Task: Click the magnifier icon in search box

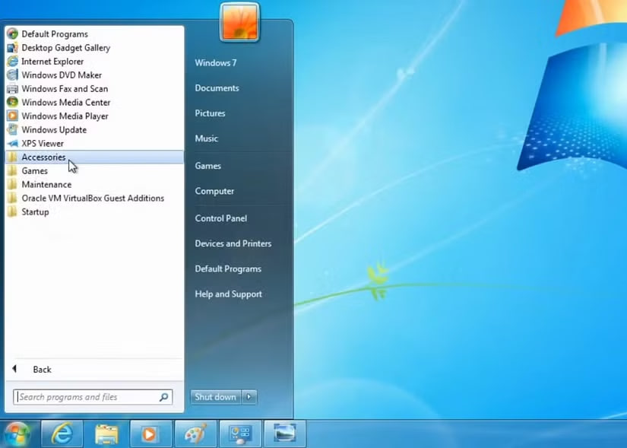Action: point(163,397)
